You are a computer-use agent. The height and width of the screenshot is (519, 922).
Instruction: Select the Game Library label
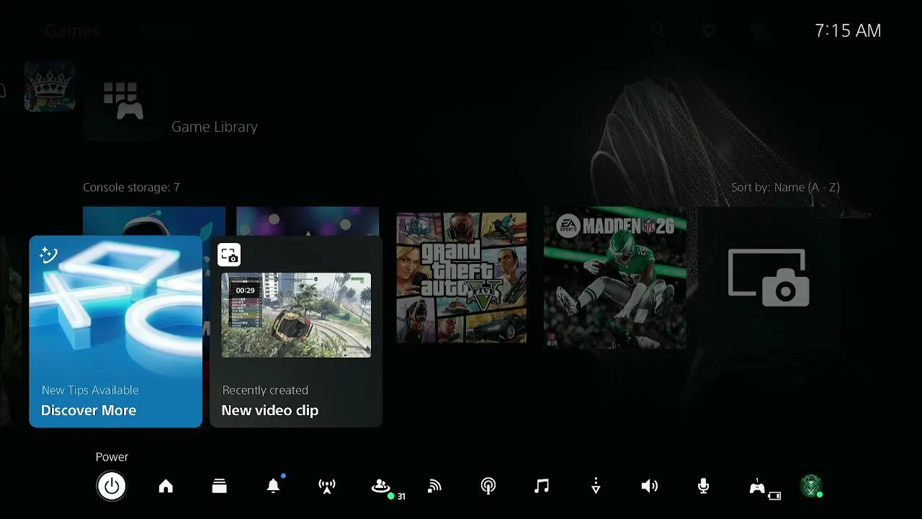[x=215, y=127]
